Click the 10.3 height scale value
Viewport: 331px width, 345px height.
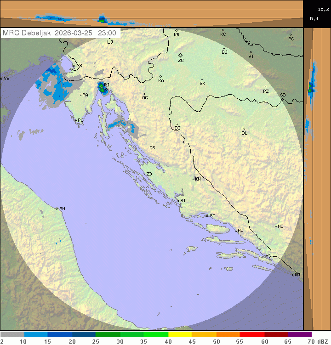323,9
